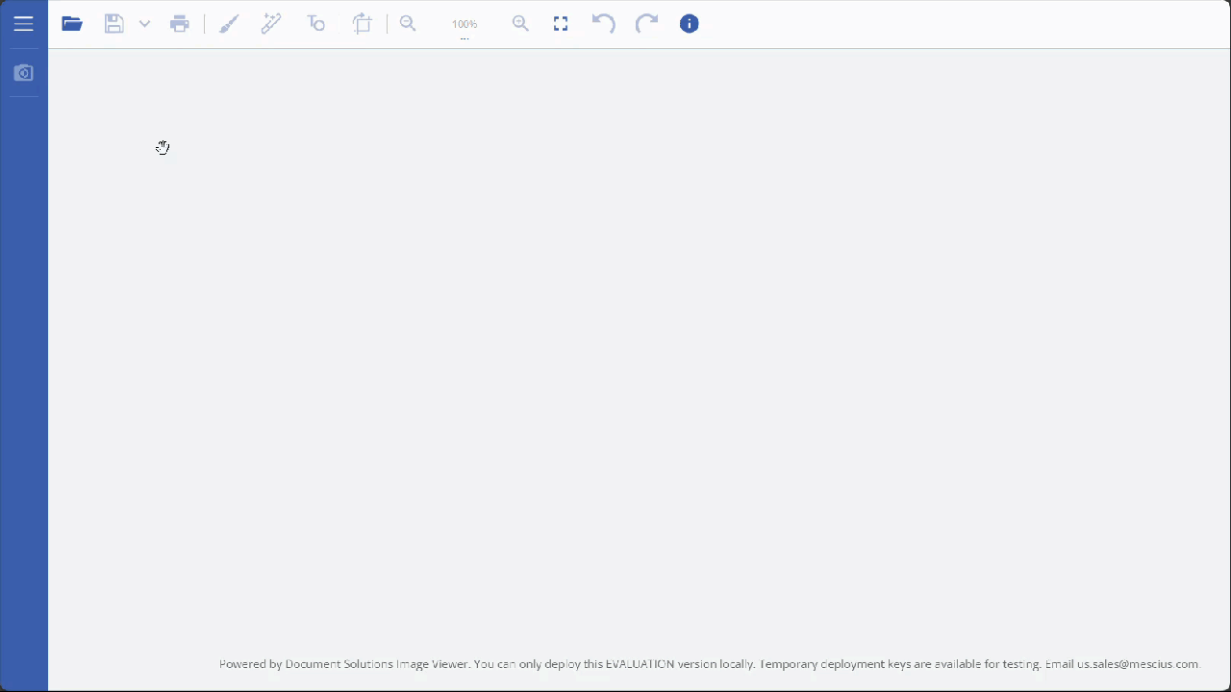The width and height of the screenshot is (1231, 692).
Task: Open an image file
Action: pyautogui.click(x=72, y=24)
